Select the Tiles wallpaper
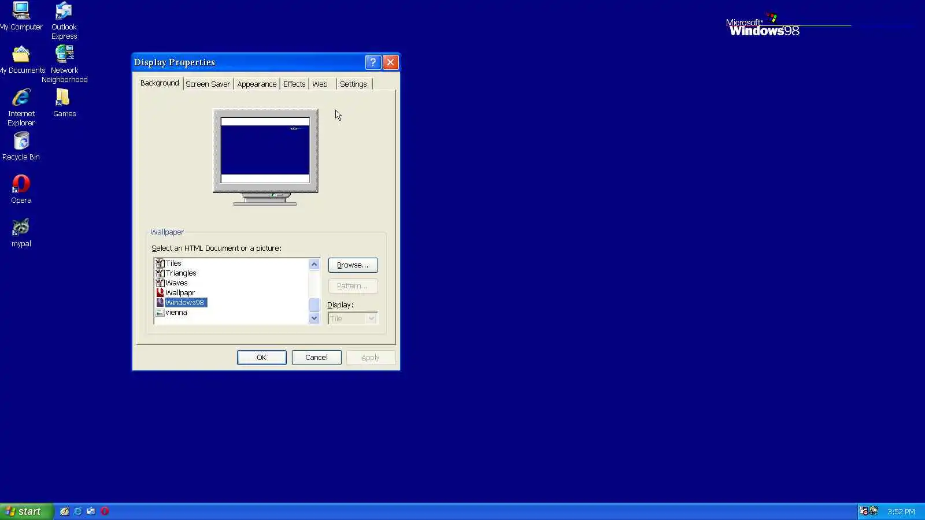The width and height of the screenshot is (925, 520). coord(168,263)
